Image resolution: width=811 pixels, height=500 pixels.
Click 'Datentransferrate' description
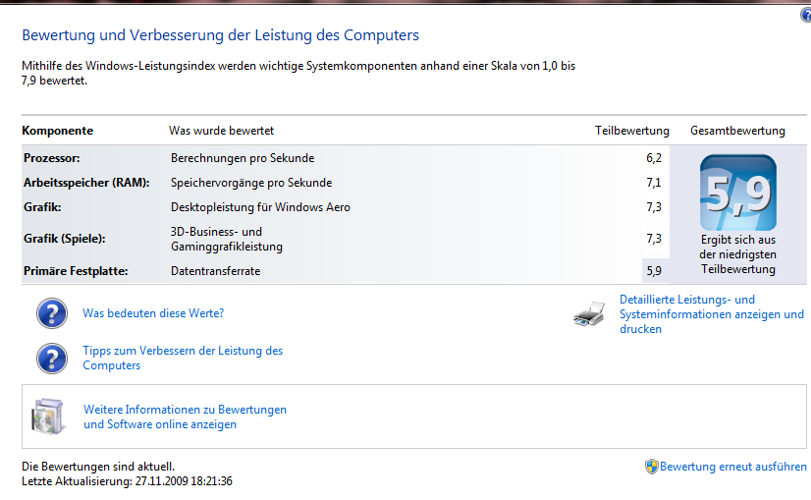[215, 271]
